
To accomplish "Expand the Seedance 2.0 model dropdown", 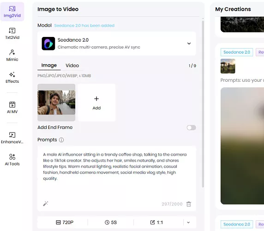I will (x=189, y=43).
